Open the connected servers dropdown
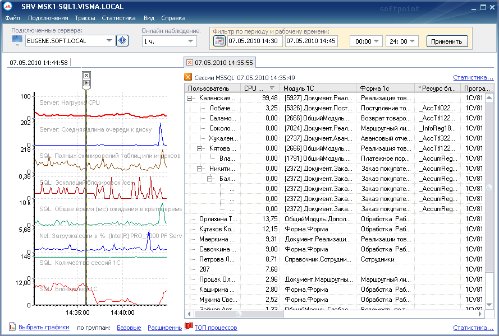Image resolution: width=499 pixels, height=336 pixels. click(109, 41)
